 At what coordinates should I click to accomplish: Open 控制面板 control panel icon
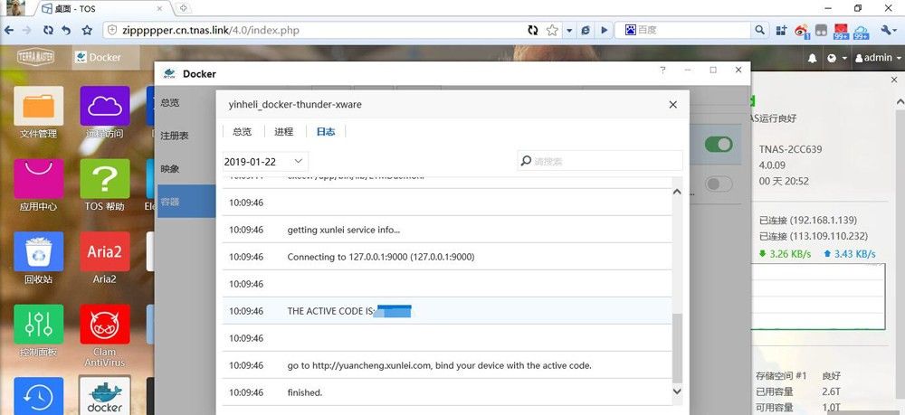tap(38, 324)
